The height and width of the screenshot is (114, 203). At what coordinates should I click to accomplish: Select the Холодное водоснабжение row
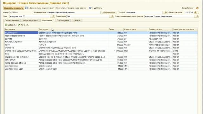pos(101,63)
